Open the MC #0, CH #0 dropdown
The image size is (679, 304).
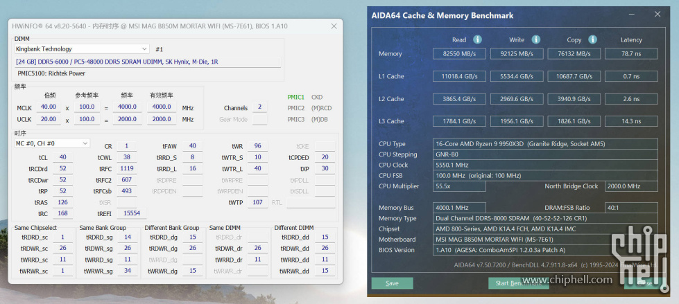point(53,143)
